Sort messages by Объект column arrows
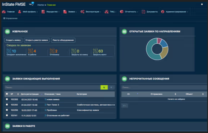This screenshot has width=208, height=133. (x=203, y=94)
